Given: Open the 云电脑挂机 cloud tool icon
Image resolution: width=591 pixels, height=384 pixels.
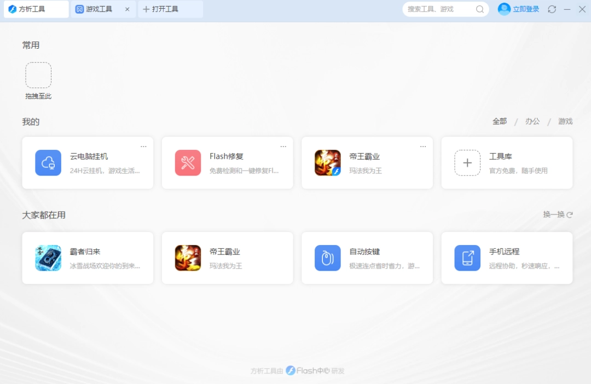Looking at the screenshot, I should [48, 162].
